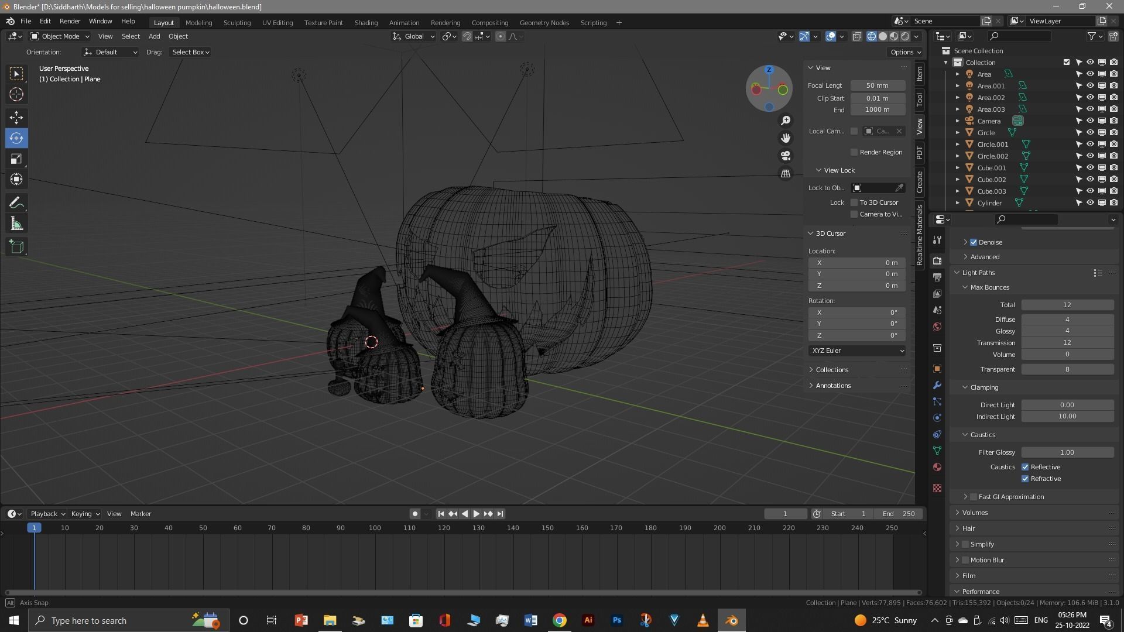Open Object Data properties tab
Screen dimensions: 1124x632
click(x=937, y=451)
